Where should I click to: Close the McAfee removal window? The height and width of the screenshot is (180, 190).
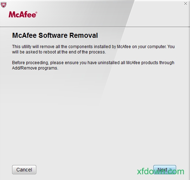[x=185, y=4]
